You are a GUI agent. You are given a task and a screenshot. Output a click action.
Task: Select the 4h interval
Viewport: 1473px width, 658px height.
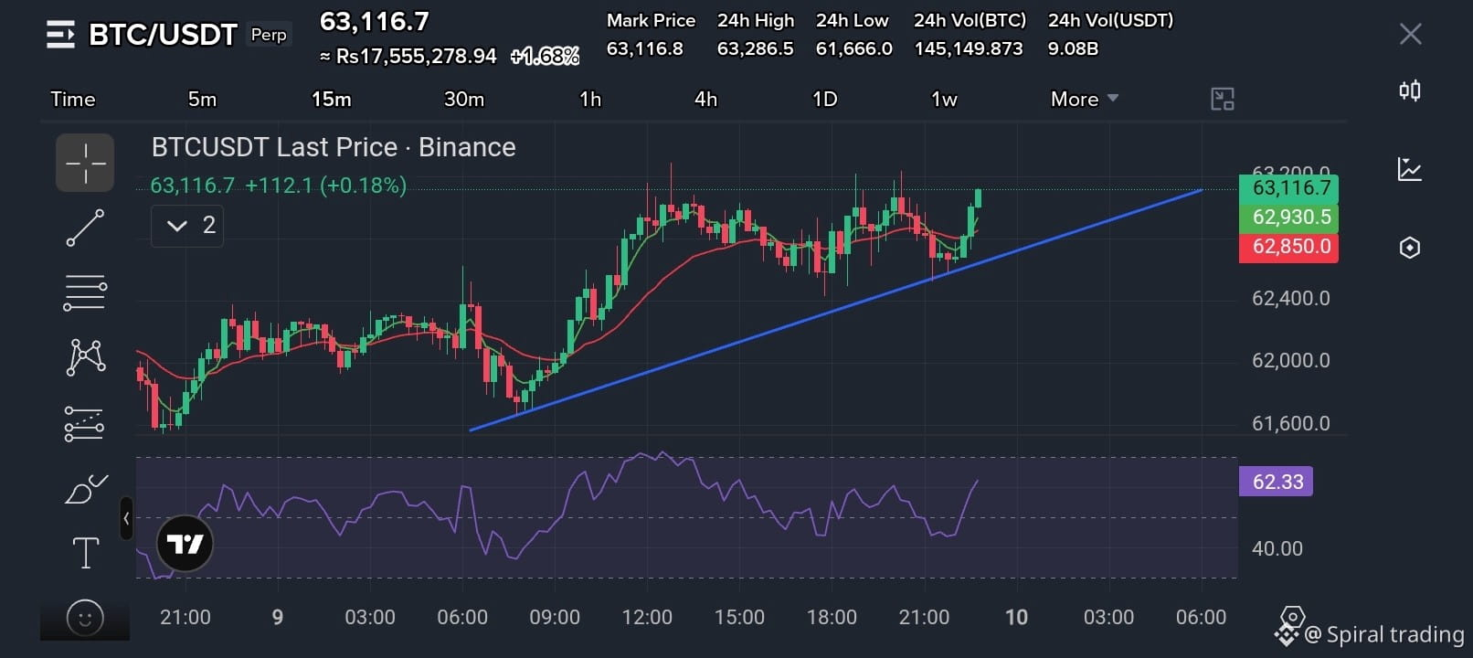(x=705, y=99)
